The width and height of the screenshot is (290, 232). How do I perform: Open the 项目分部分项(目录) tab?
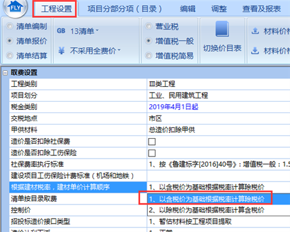125,9
